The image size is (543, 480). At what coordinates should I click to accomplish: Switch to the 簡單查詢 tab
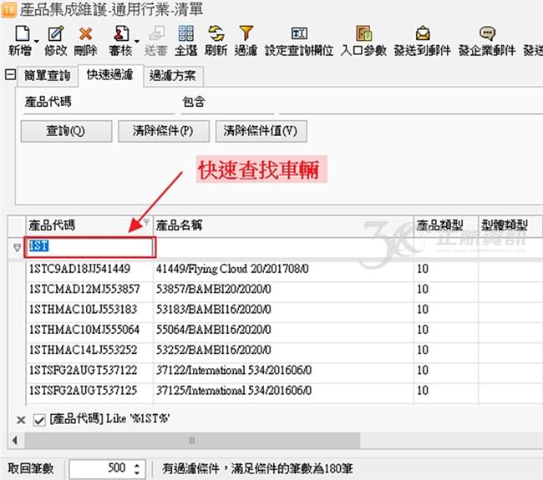tap(47, 75)
